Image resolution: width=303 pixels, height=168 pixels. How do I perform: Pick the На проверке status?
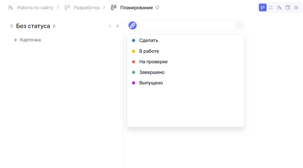[x=153, y=62]
